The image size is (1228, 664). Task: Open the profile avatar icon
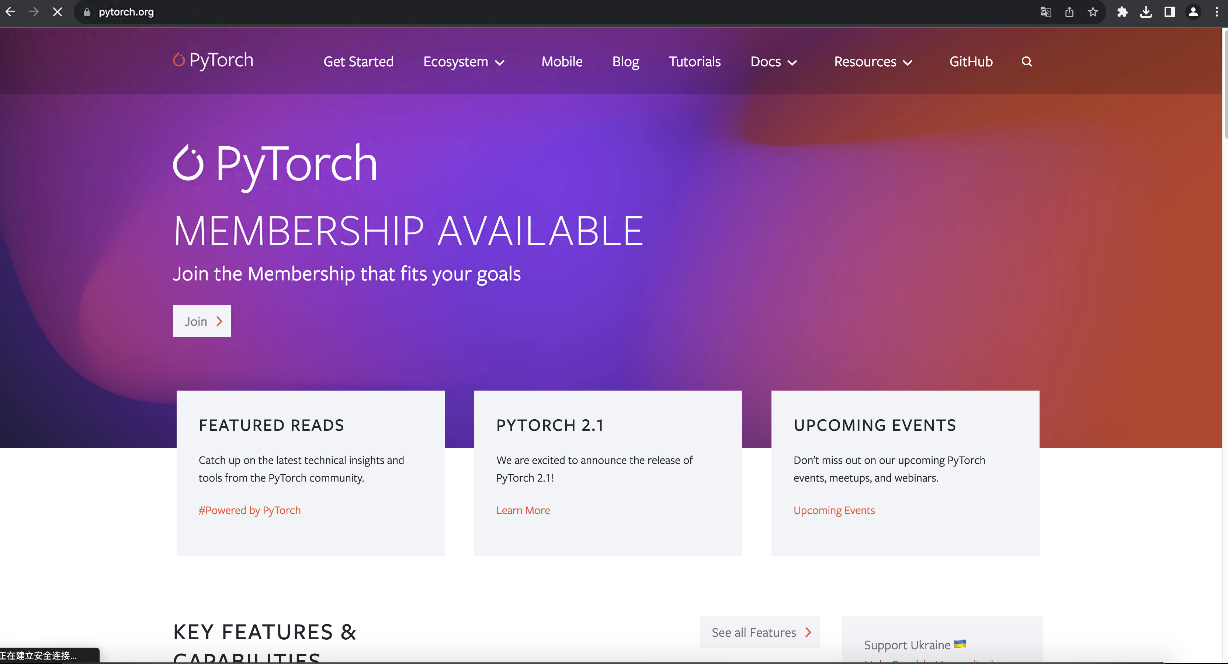pos(1193,12)
